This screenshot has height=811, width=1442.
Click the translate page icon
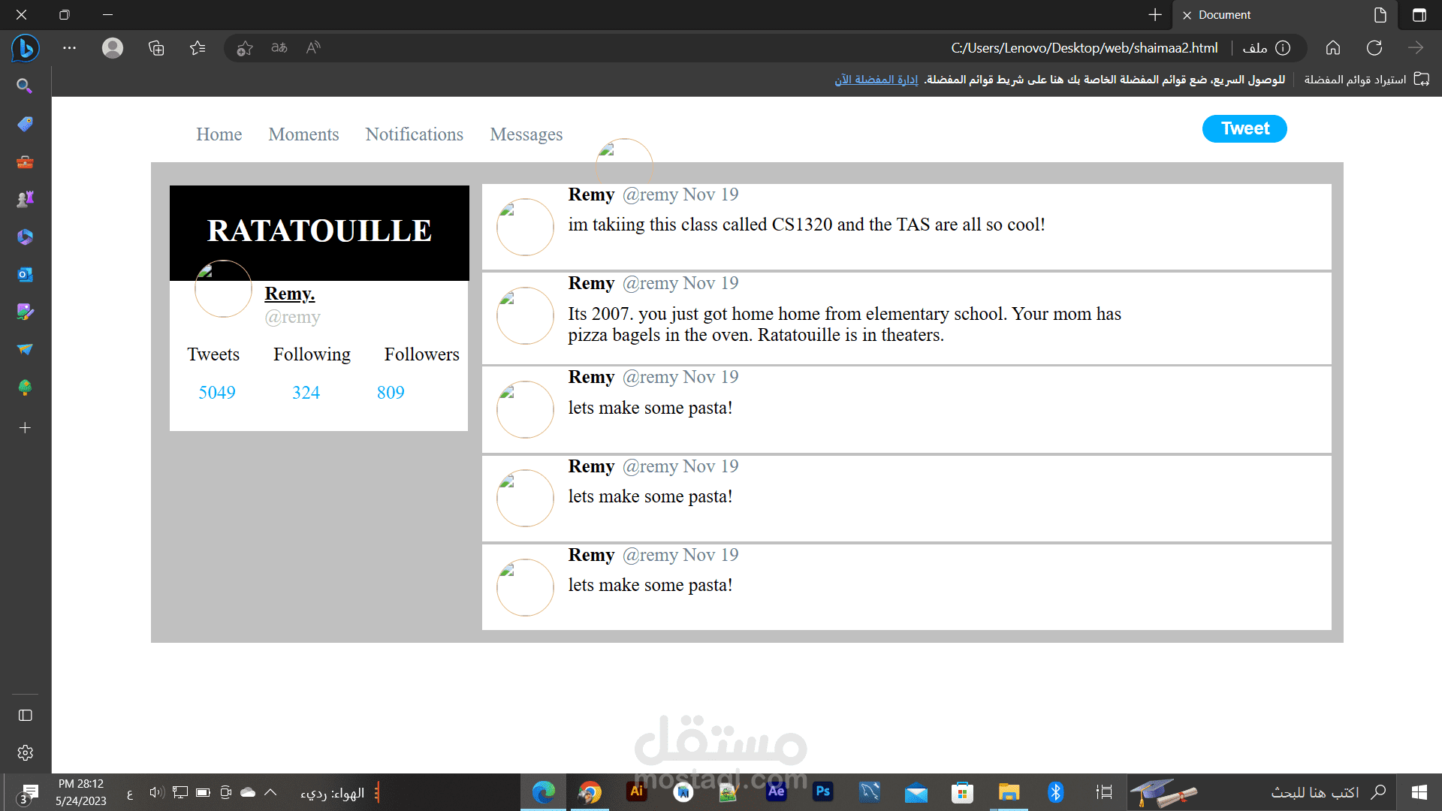[280, 47]
